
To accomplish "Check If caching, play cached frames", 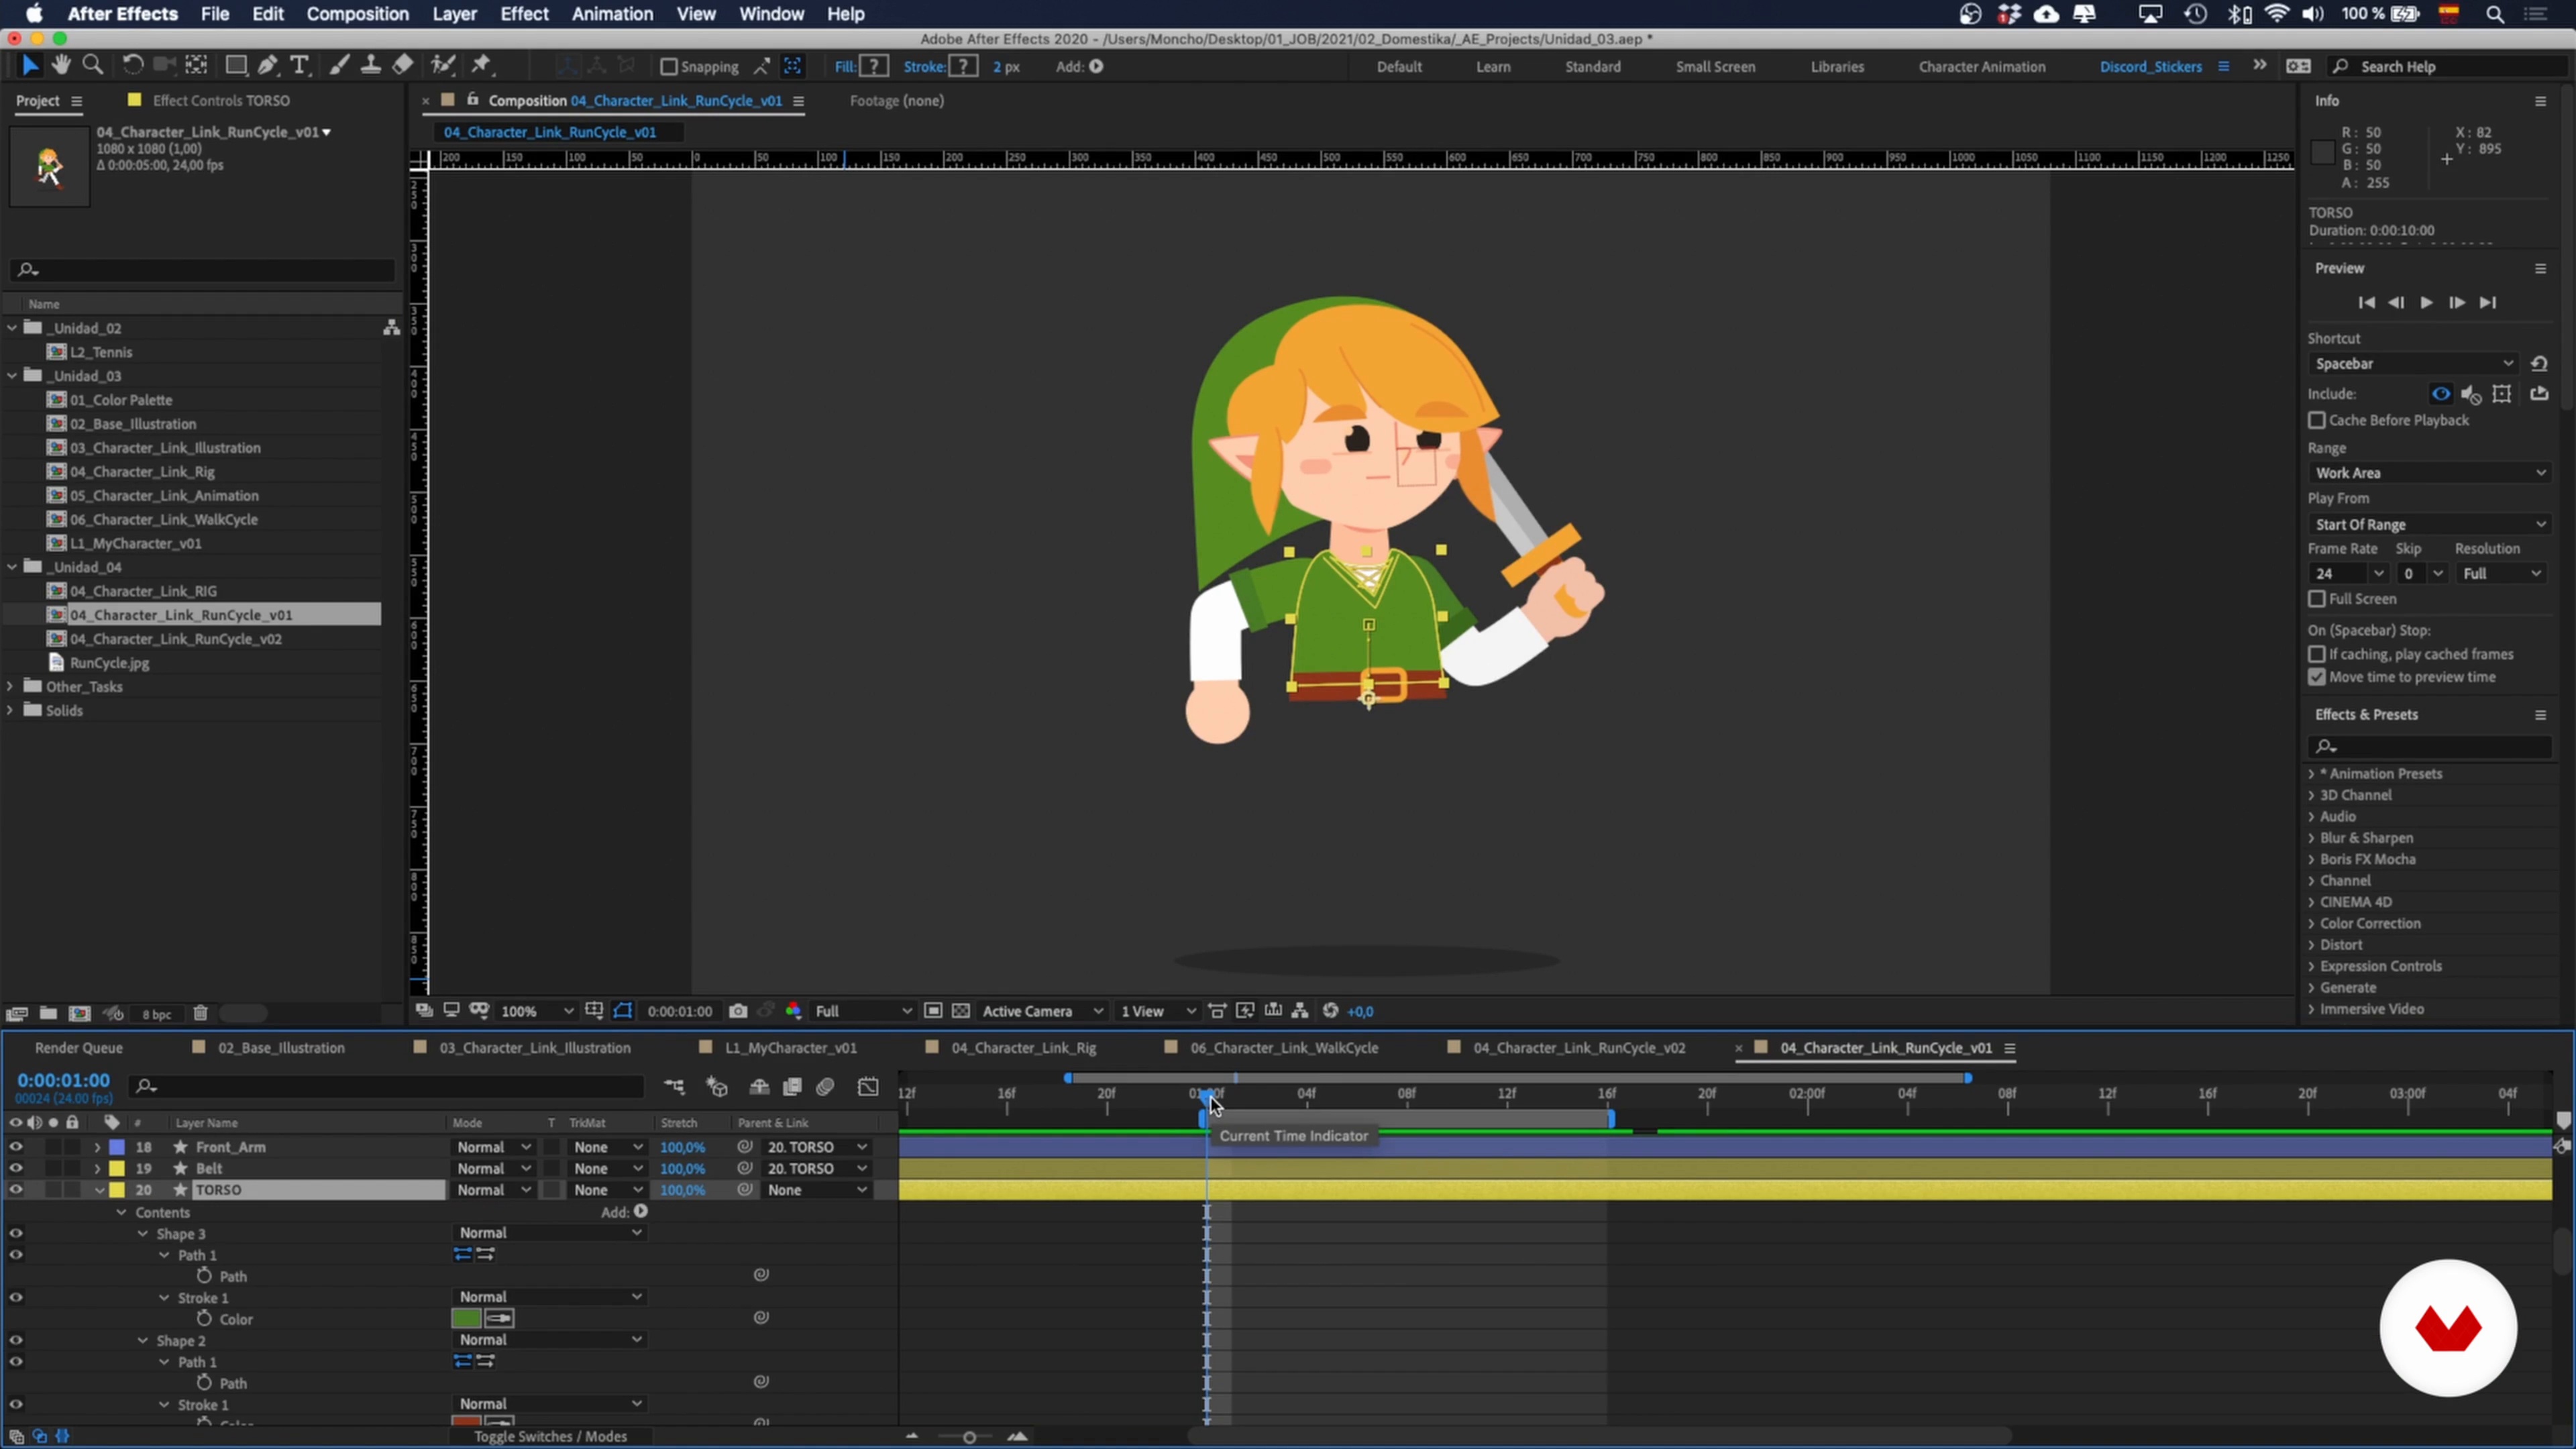I will point(2317,654).
